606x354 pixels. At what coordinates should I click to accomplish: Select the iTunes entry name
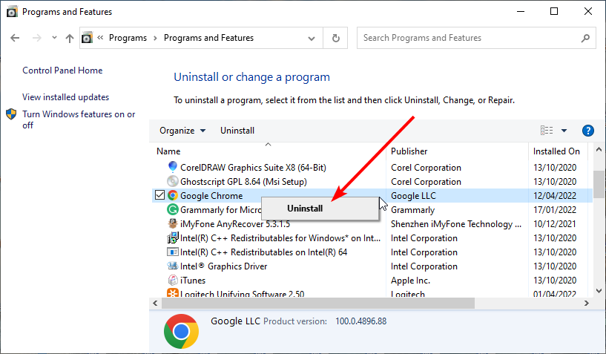193,281
